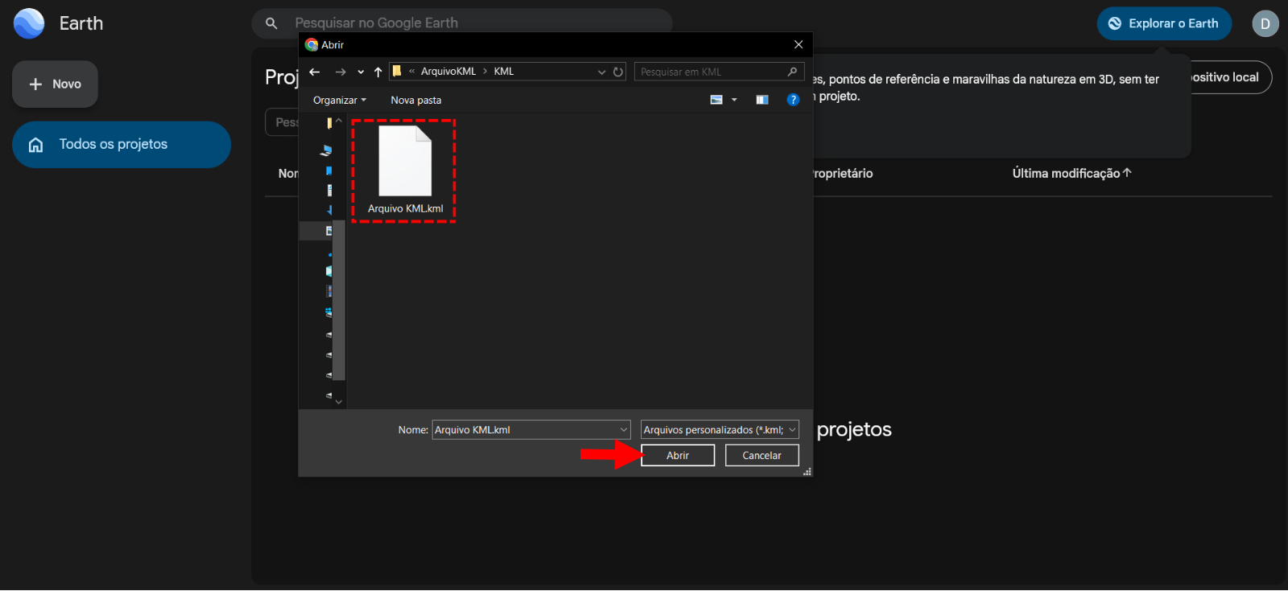The height and width of the screenshot is (591, 1288).
Task: Expand the recent locations dropdown arrow
Action: (361, 72)
